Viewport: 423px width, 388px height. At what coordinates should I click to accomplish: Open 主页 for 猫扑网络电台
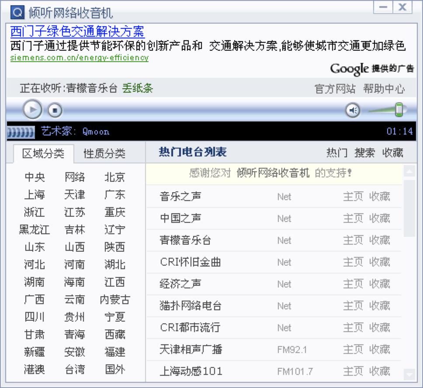click(353, 306)
